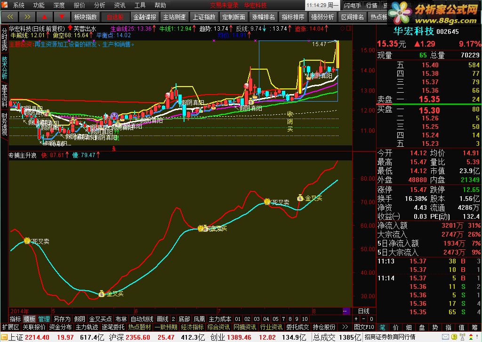Click the 板块指数 toolbar button
The image size is (482, 342).
(x=86, y=17)
